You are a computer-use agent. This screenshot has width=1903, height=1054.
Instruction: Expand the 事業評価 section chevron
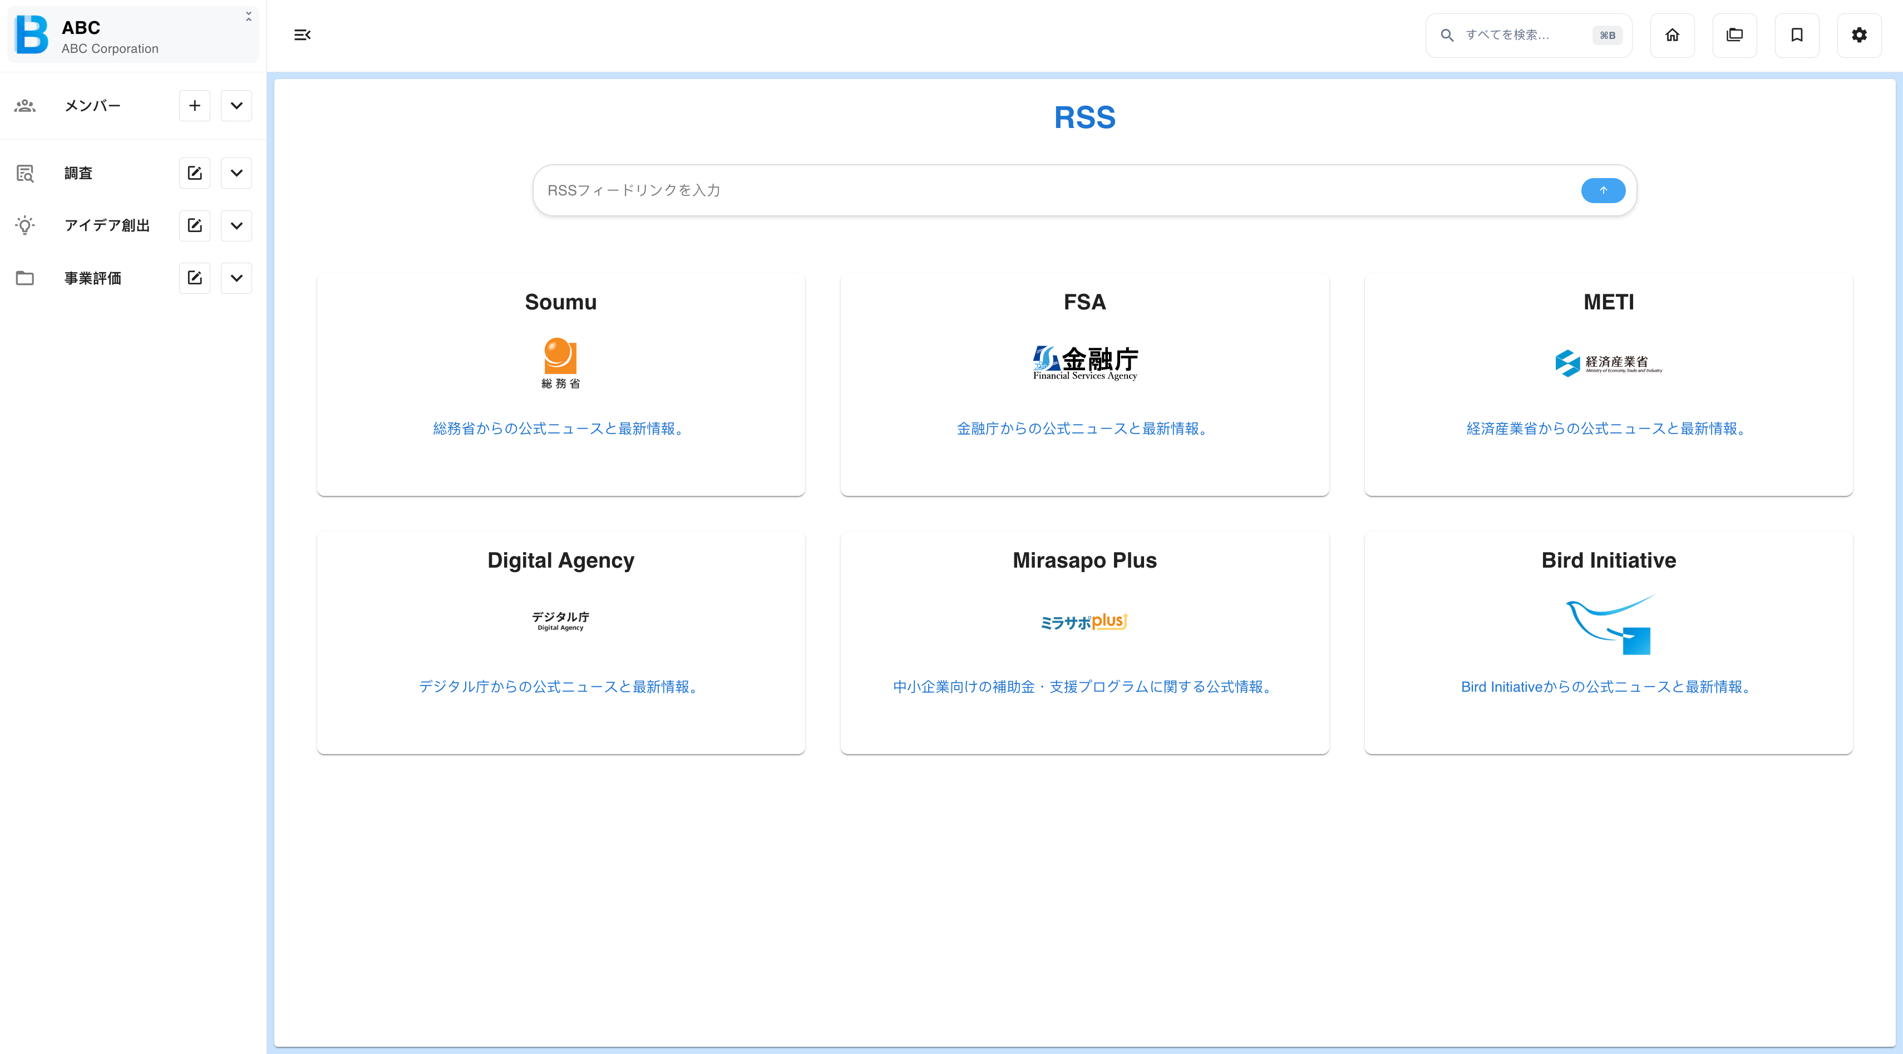click(x=236, y=278)
